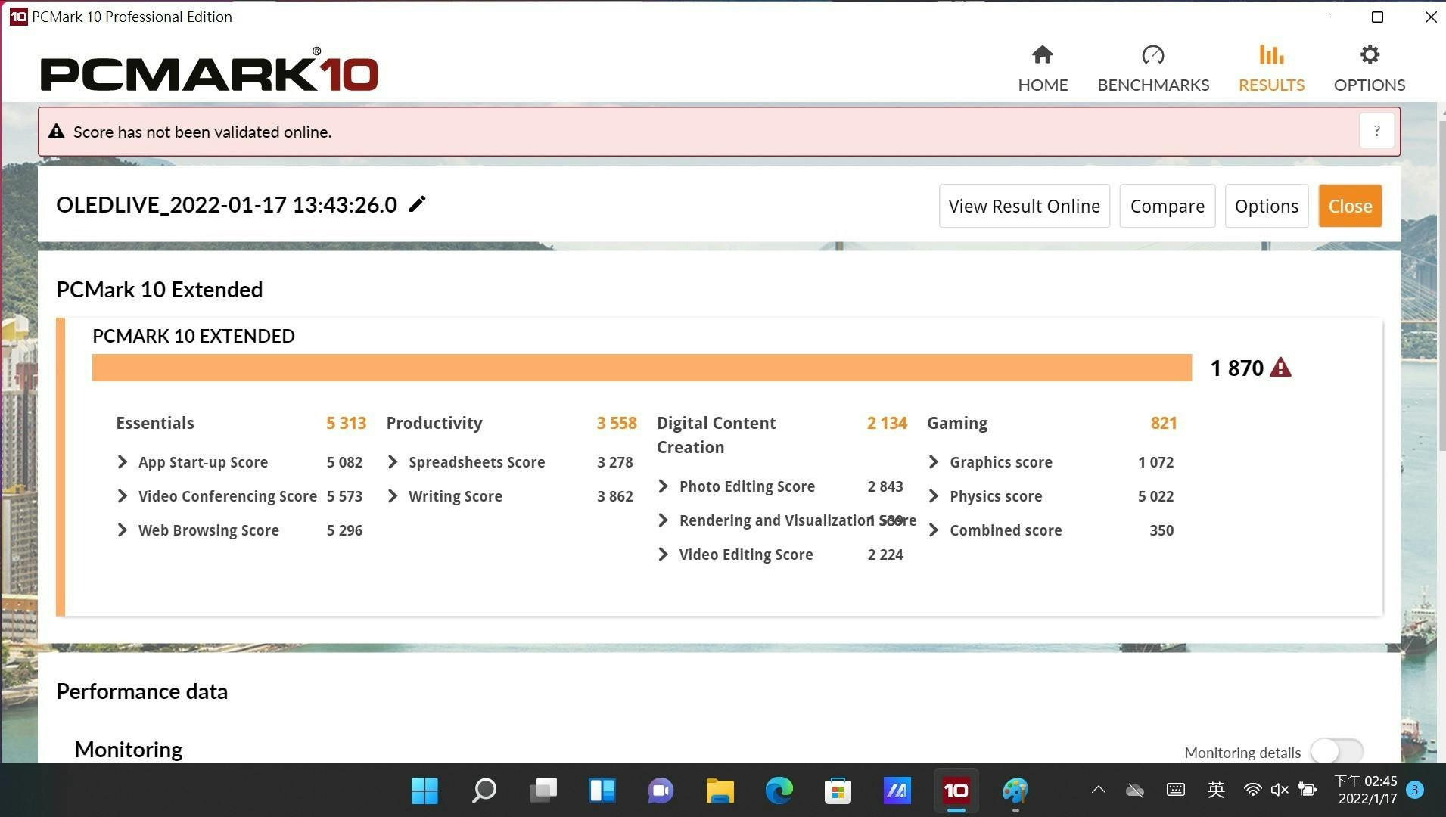Viewport: 1446px width, 817px height.
Task: Click Digital Content Creation score 2 134
Action: pos(887,423)
